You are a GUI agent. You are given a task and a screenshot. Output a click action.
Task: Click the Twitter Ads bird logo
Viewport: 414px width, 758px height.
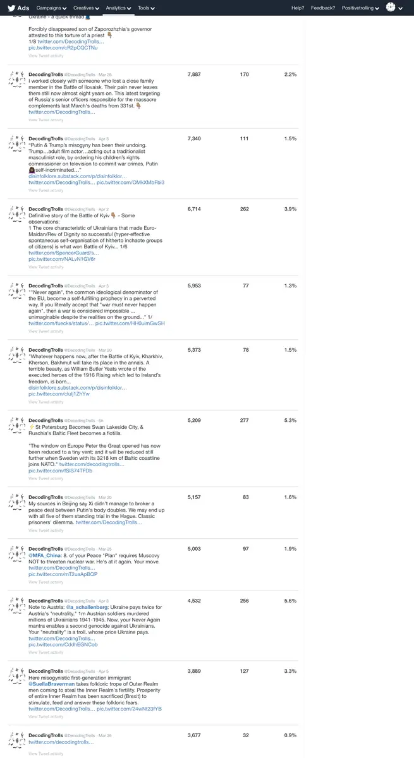(11, 8)
